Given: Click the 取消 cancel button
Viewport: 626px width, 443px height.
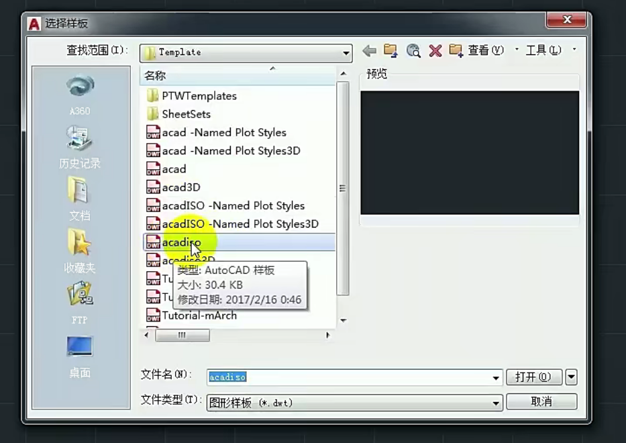Looking at the screenshot, I should click(541, 401).
